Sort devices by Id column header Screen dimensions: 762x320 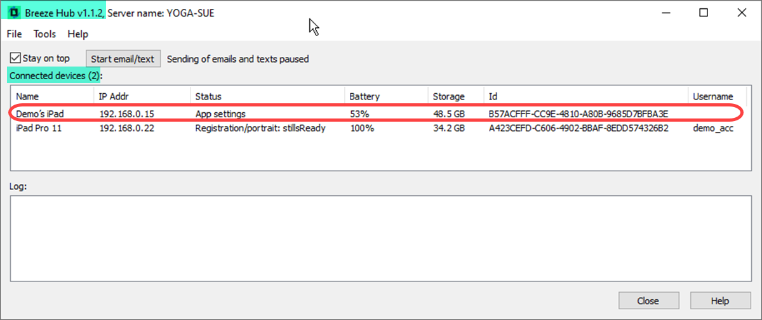click(x=585, y=96)
